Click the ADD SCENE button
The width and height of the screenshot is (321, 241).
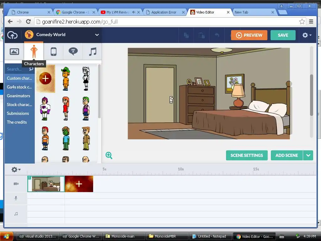tap(287, 155)
